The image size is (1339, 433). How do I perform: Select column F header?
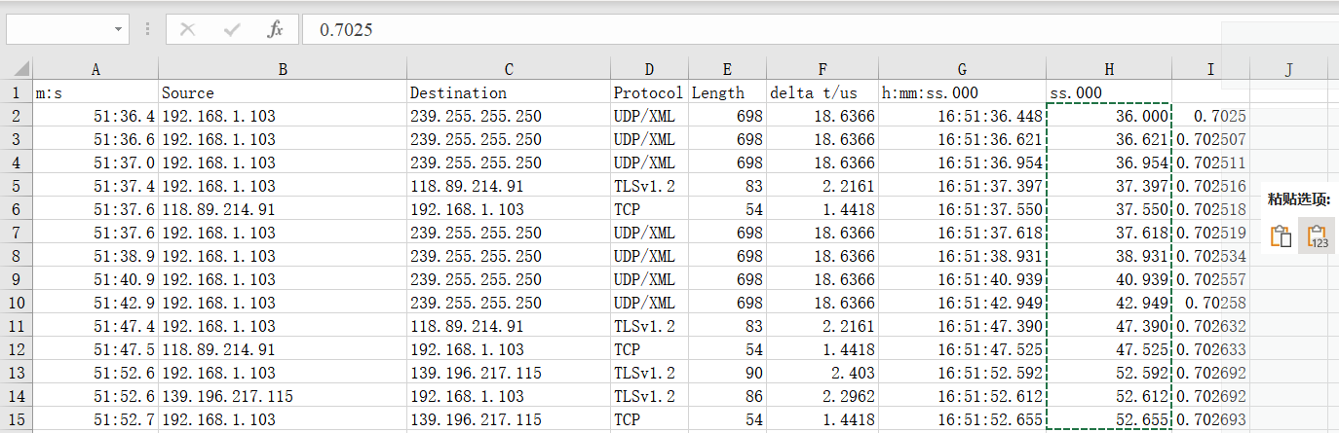pos(823,69)
